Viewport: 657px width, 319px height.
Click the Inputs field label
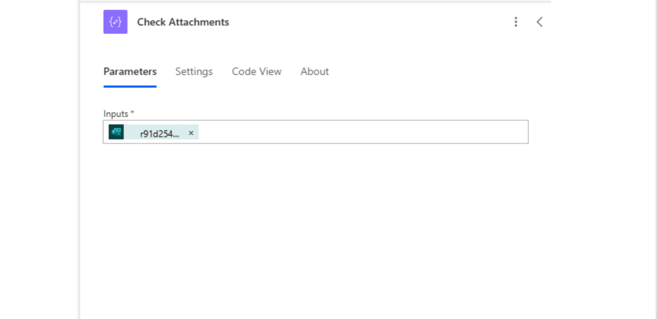click(115, 113)
